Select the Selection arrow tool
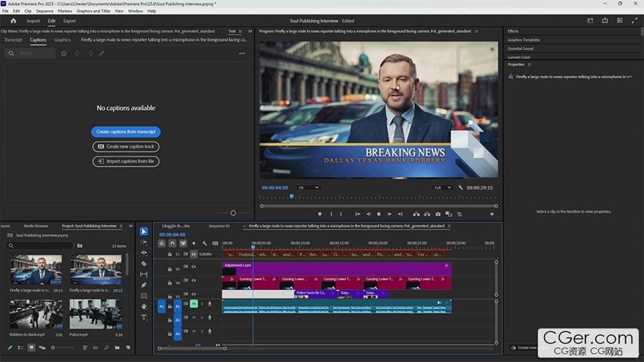This screenshot has width=644, height=362. coord(143,232)
